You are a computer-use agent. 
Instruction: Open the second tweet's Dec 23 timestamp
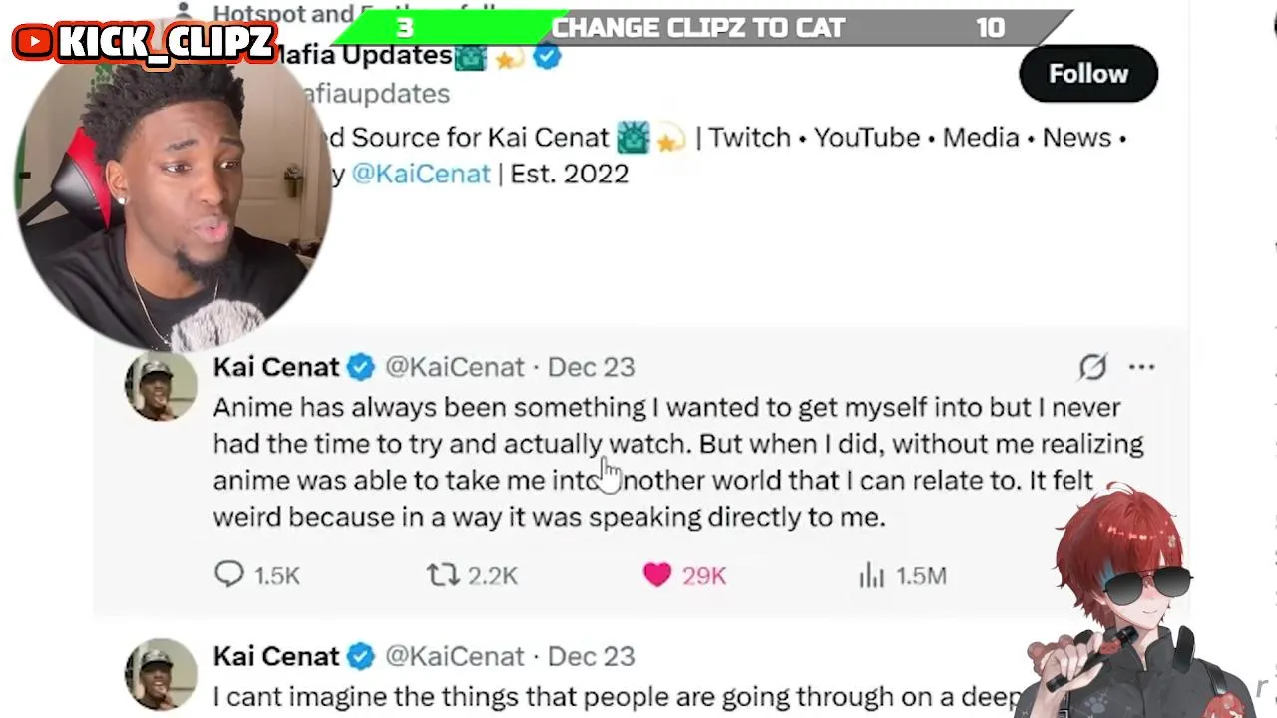(591, 656)
